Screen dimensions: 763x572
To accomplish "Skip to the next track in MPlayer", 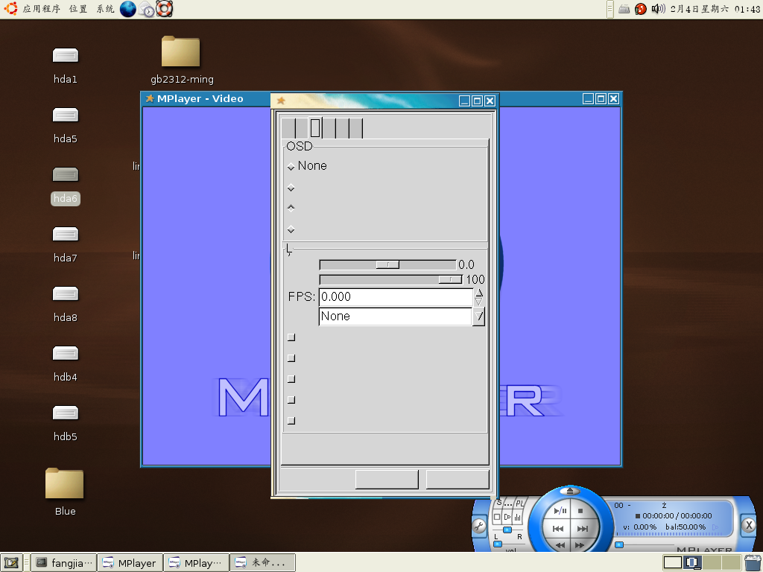I will click(x=582, y=528).
